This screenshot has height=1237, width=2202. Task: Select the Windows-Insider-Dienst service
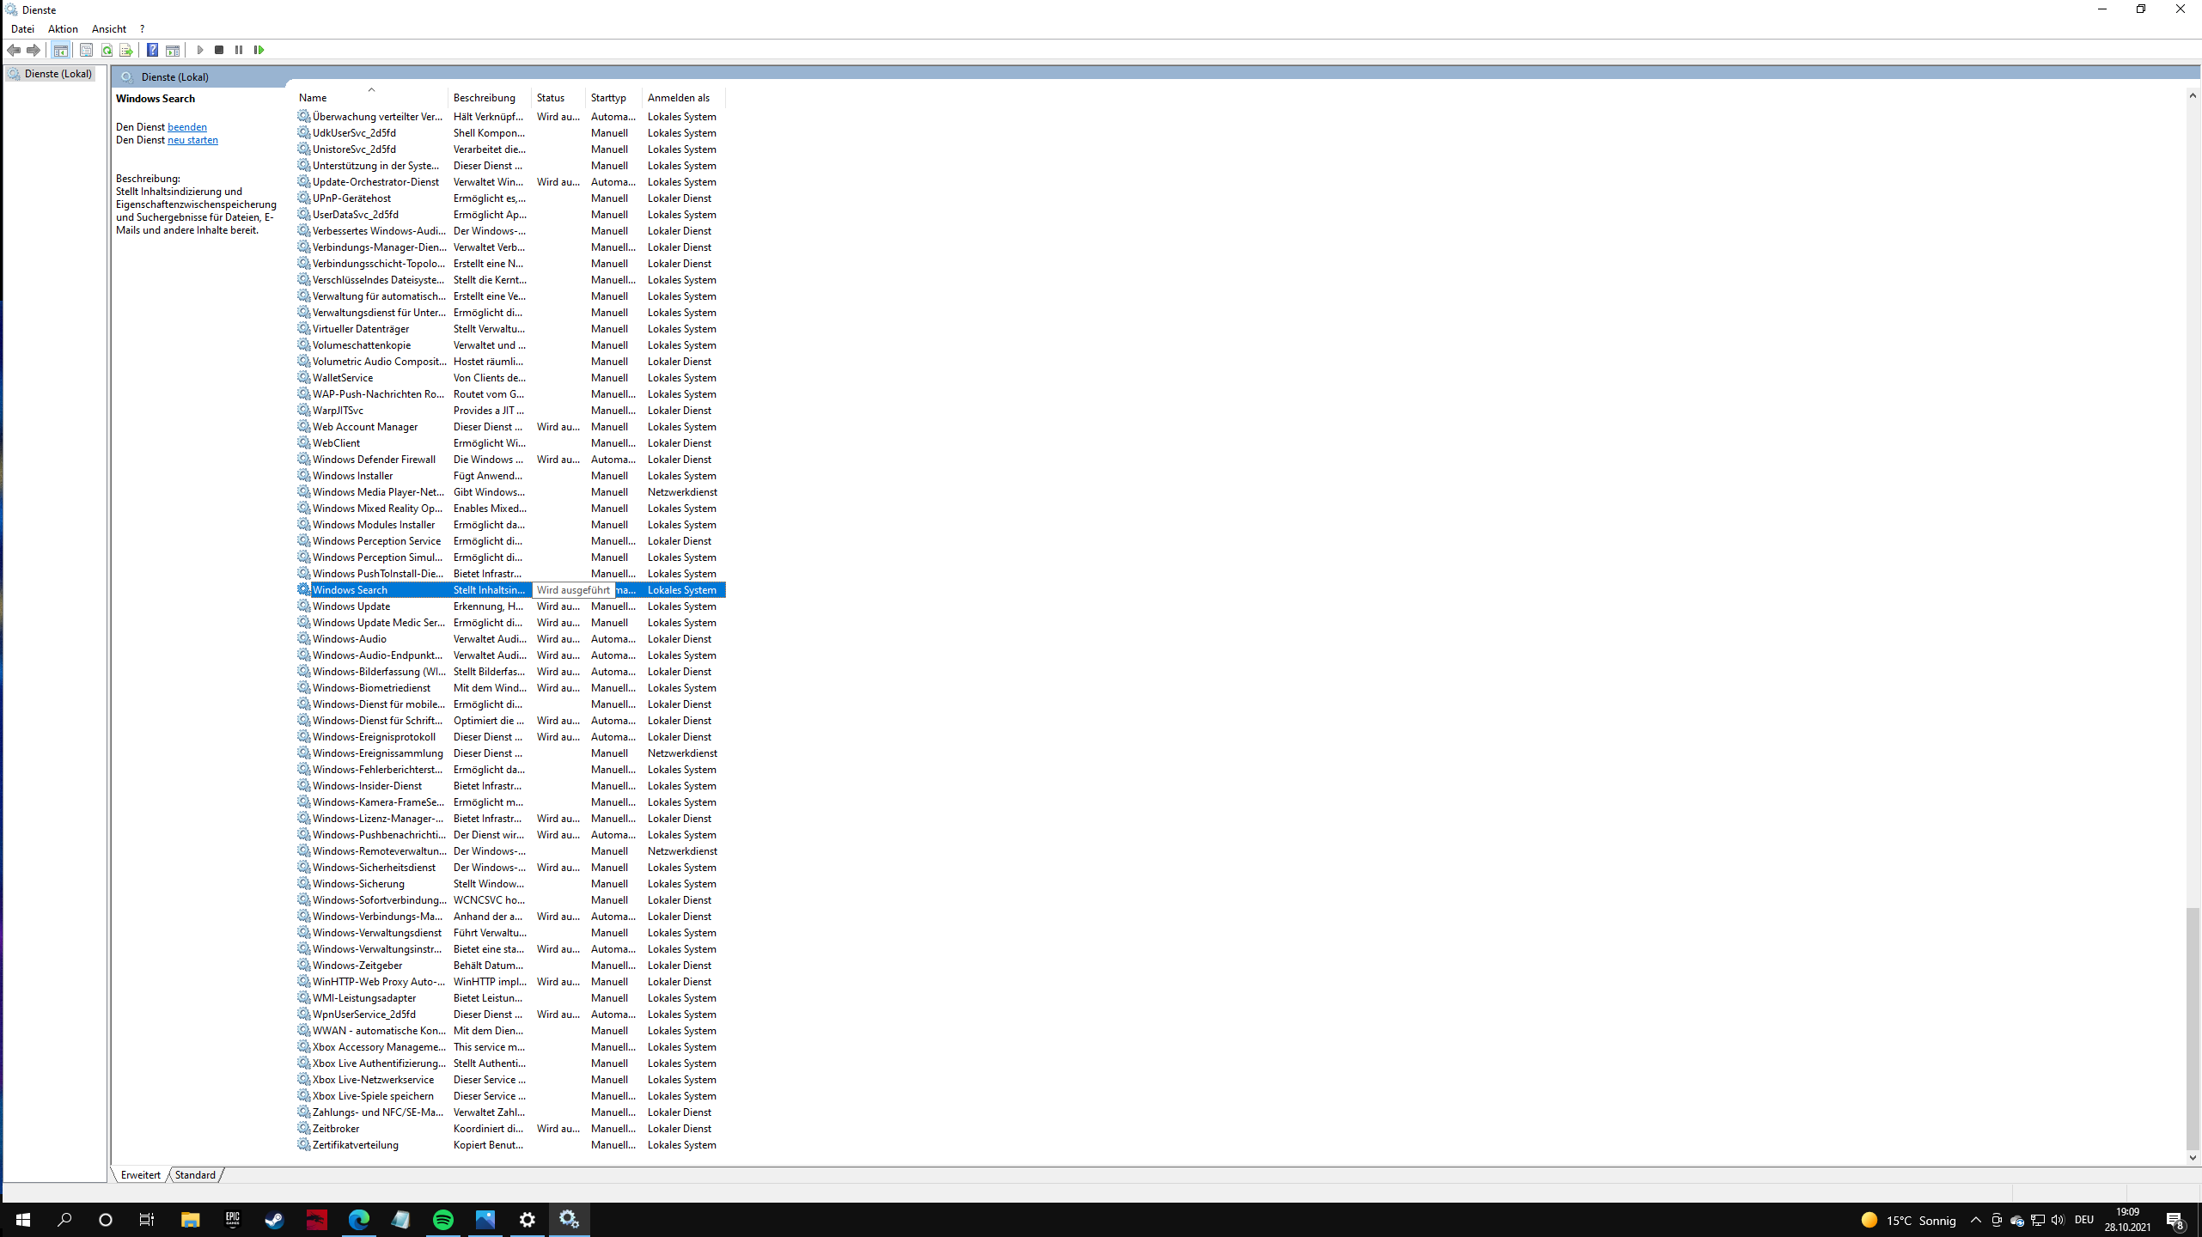(x=511, y=786)
